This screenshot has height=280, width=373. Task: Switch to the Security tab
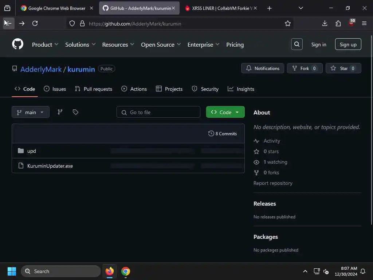tap(205, 89)
